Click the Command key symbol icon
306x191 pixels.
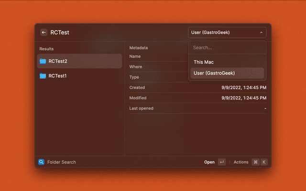point(255,162)
